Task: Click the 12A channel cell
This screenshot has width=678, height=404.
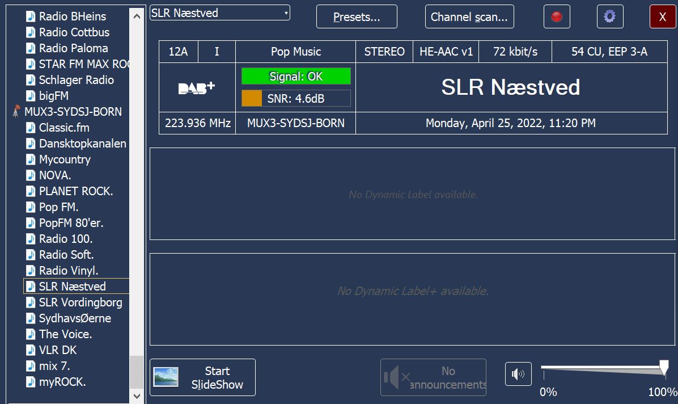Action: point(178,52)
